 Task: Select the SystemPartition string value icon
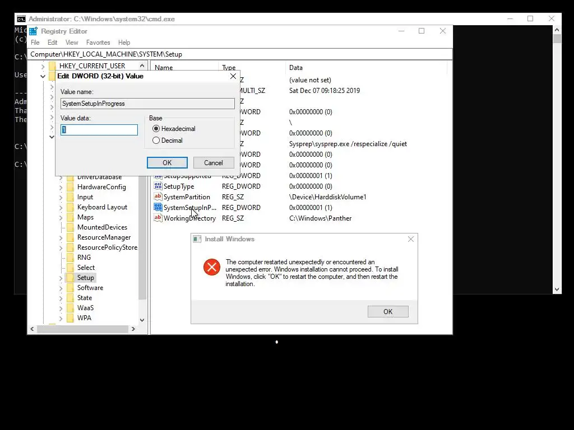(x=158, y=197)
